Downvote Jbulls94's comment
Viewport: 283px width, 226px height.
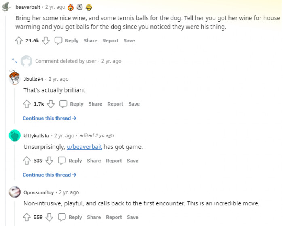51,104
